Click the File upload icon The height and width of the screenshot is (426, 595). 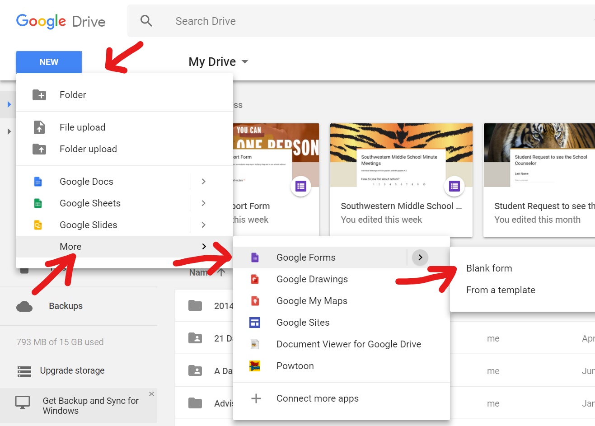[x=39, y=127]
